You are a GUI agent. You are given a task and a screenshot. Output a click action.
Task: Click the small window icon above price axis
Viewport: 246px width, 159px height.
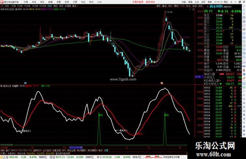coord(193,9)
